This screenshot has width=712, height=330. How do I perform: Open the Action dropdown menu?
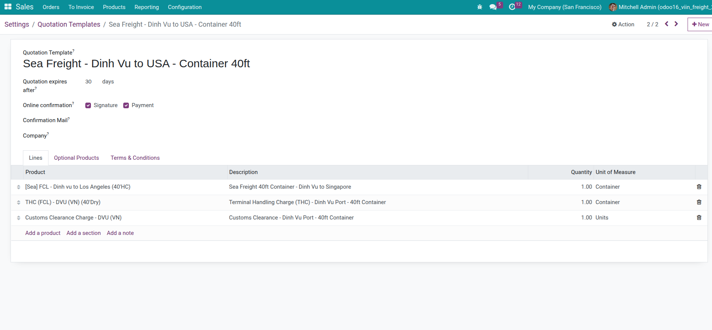[x=623, y=24]
